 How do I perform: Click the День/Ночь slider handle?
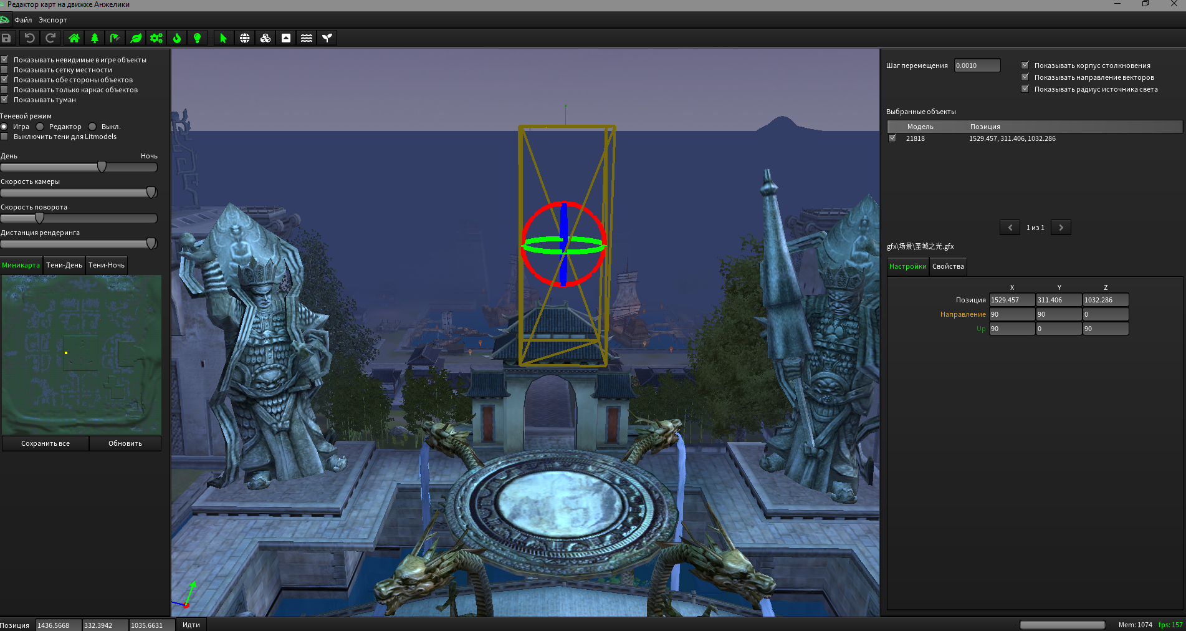[102, 166]
